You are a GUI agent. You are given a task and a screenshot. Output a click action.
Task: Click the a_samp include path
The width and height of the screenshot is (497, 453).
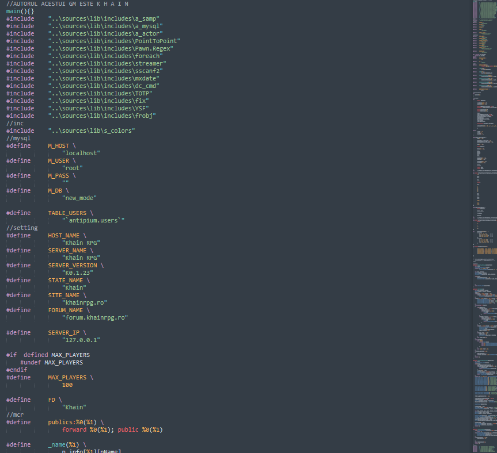[104, 18]
